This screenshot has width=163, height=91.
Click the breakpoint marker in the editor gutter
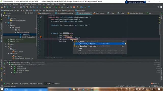click(x=41, y=37)
